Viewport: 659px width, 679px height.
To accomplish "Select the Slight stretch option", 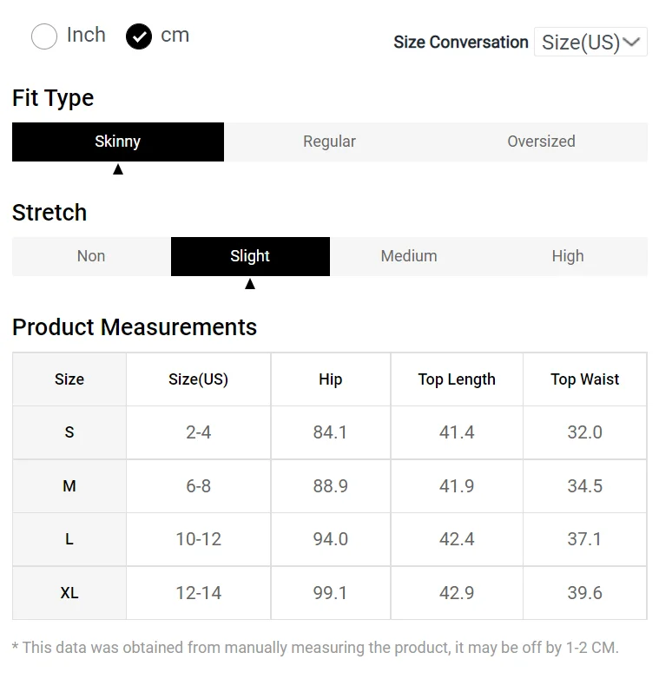I will click(x=250, y=256).
